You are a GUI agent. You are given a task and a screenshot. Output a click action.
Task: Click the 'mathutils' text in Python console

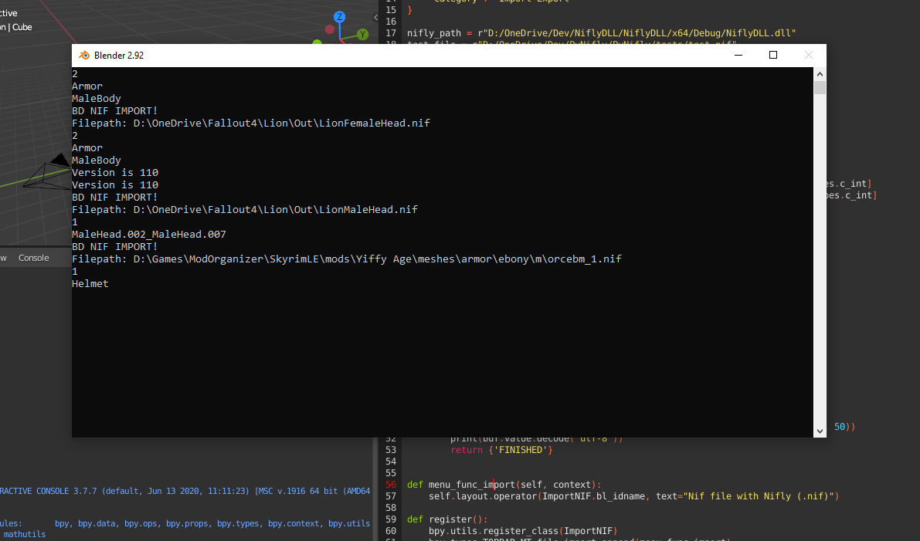click(x=25, y=535)
